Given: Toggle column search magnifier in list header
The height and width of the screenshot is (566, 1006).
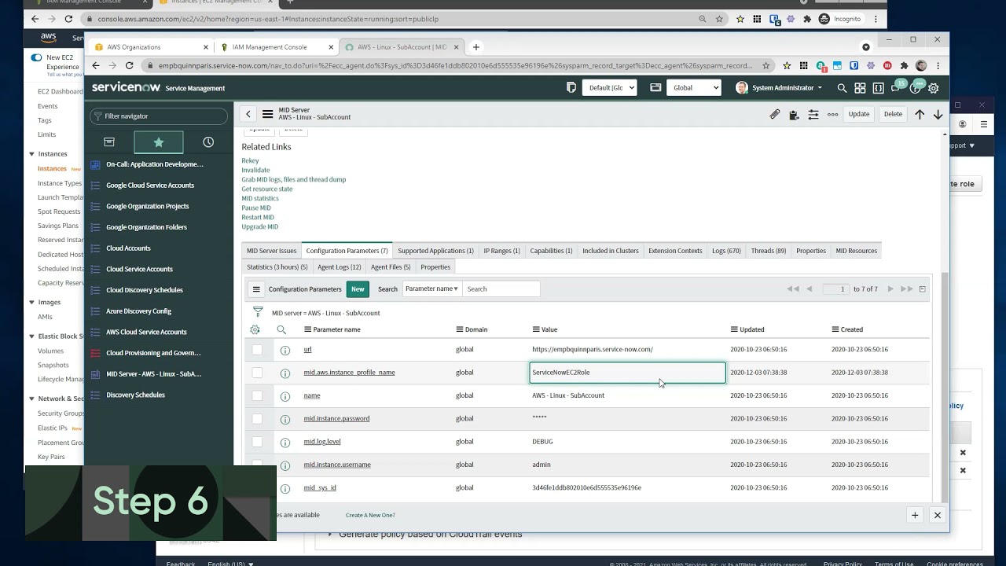Looking at the screenshot, I should pos(281,329).
